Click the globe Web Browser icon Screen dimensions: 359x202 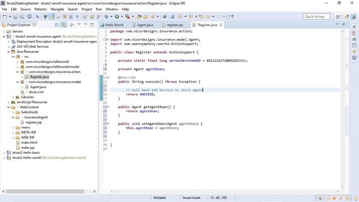click(164, 16)
